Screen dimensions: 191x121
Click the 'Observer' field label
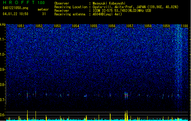click(62, 3)
